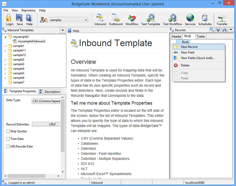The width and height of the screenshot is (236, 186).
Task: Click the Delete red X icon in context menu
Action: [176, 65]
